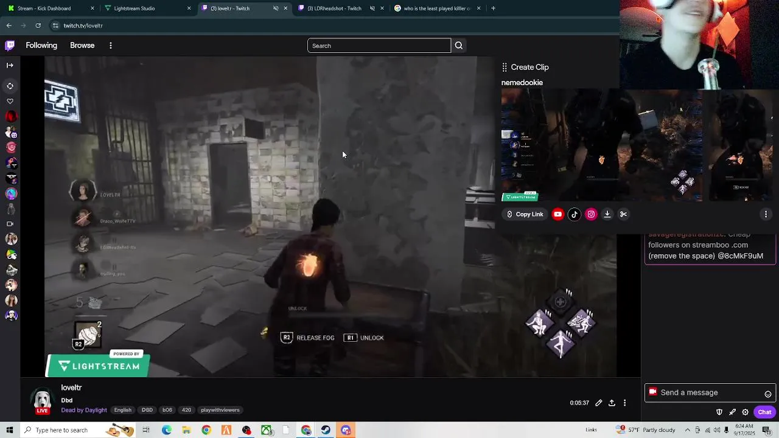Expand the left channel sidebar
Viewport: 779px width, 438px height.
point(10,65)
